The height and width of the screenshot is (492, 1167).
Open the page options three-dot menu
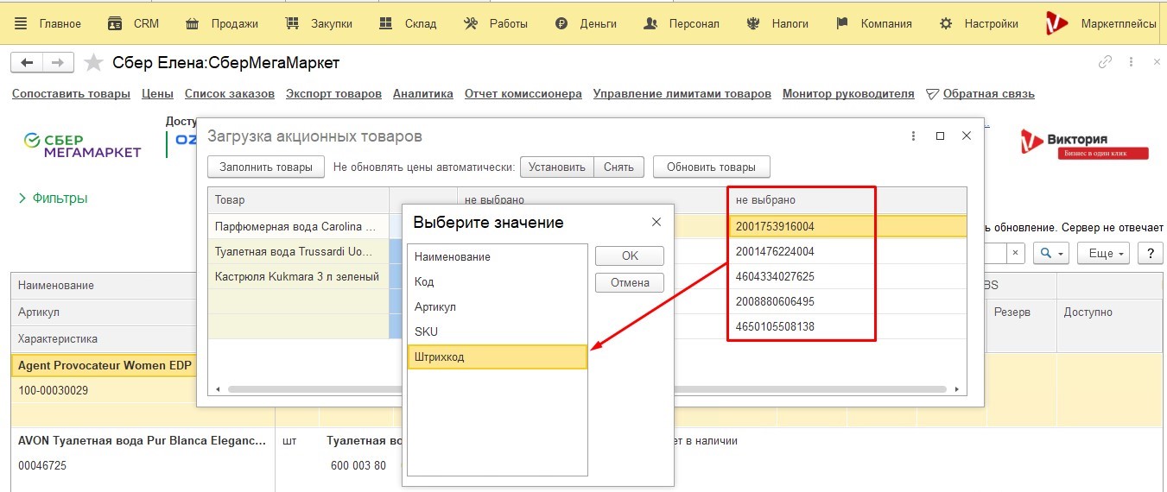1131,62
